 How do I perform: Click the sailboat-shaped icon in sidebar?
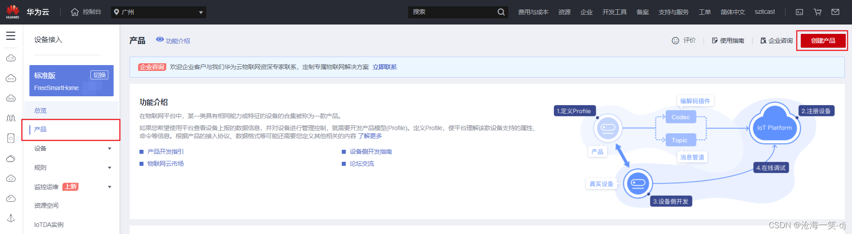11,218
